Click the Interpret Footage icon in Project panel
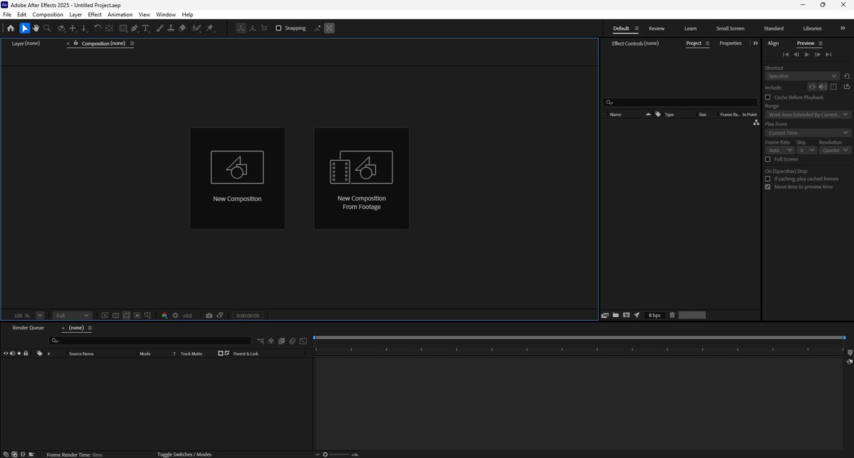Image resolution: width=854 pixels, height=458 pixels. click(x=605, y=315)
